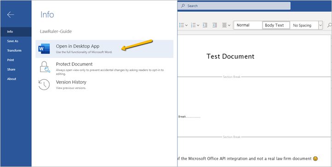Screen dimensions: 332x167
Task: Click the Find magnifier icon by styles
Action: [329, 25]
